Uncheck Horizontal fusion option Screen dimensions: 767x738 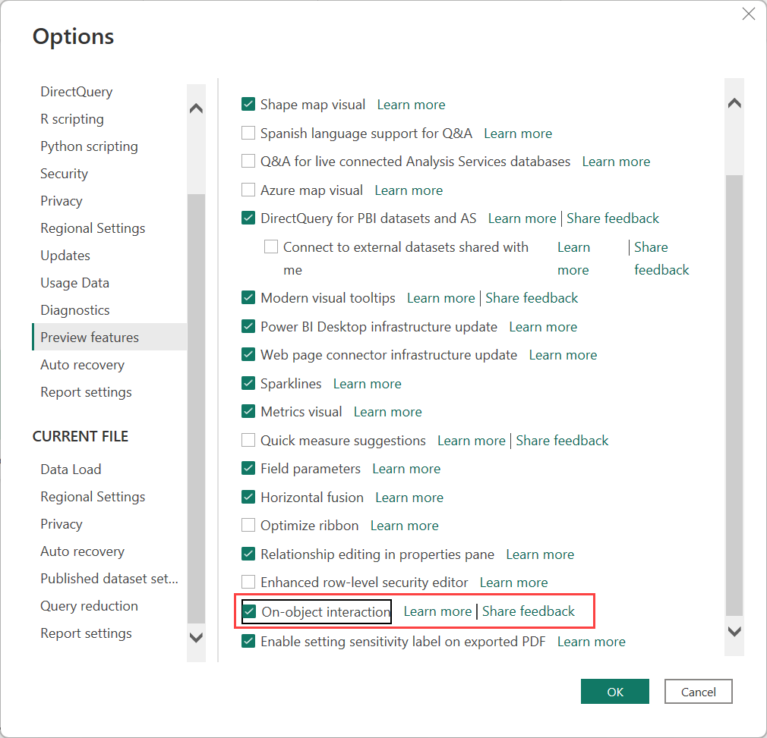pyautogui.click(x=248, y=498)
